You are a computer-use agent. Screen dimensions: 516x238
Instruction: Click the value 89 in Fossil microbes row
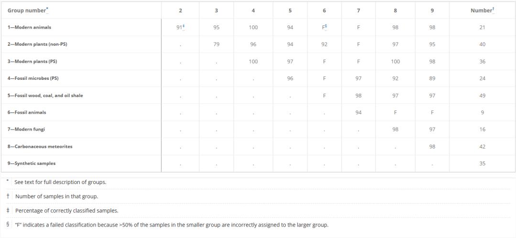tap(432, 78)
